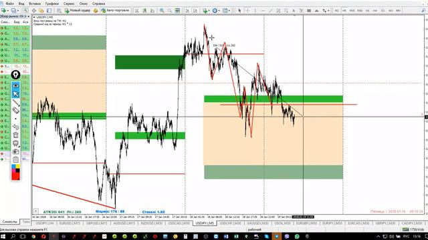Viewport: 428px width, 240px height.
Task: Switch timeframe to M1
Action: (336, 11)
